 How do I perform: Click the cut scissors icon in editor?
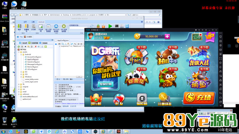pos(66,44)
